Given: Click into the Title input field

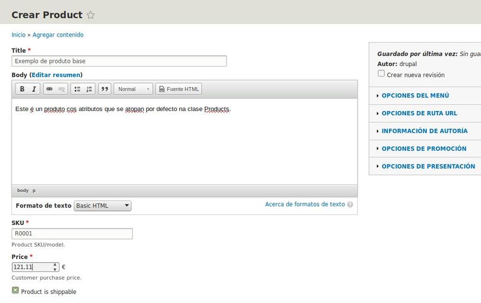Looking at the screenshot, I should click(119, 61).
